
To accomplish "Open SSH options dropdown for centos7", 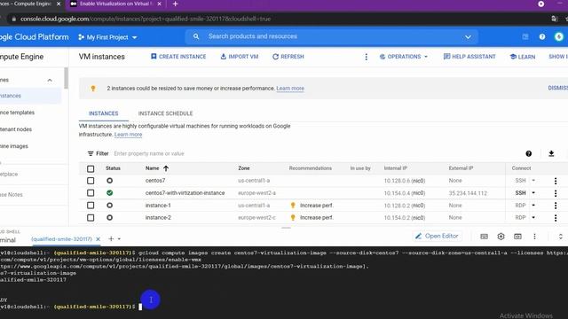I will [533, 181].
